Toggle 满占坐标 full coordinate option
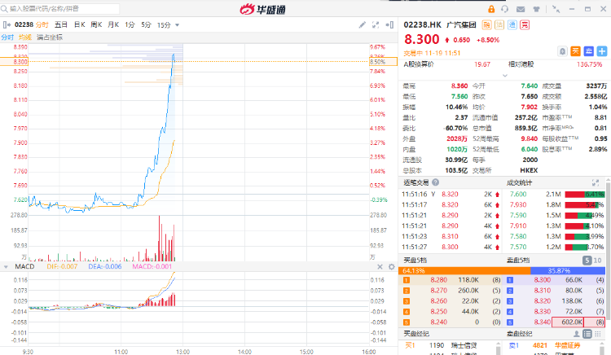 [x=50, y=37]
